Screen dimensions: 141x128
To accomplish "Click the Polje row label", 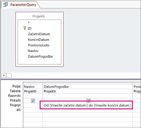I will pyautogui.click(x=17, y=86).
